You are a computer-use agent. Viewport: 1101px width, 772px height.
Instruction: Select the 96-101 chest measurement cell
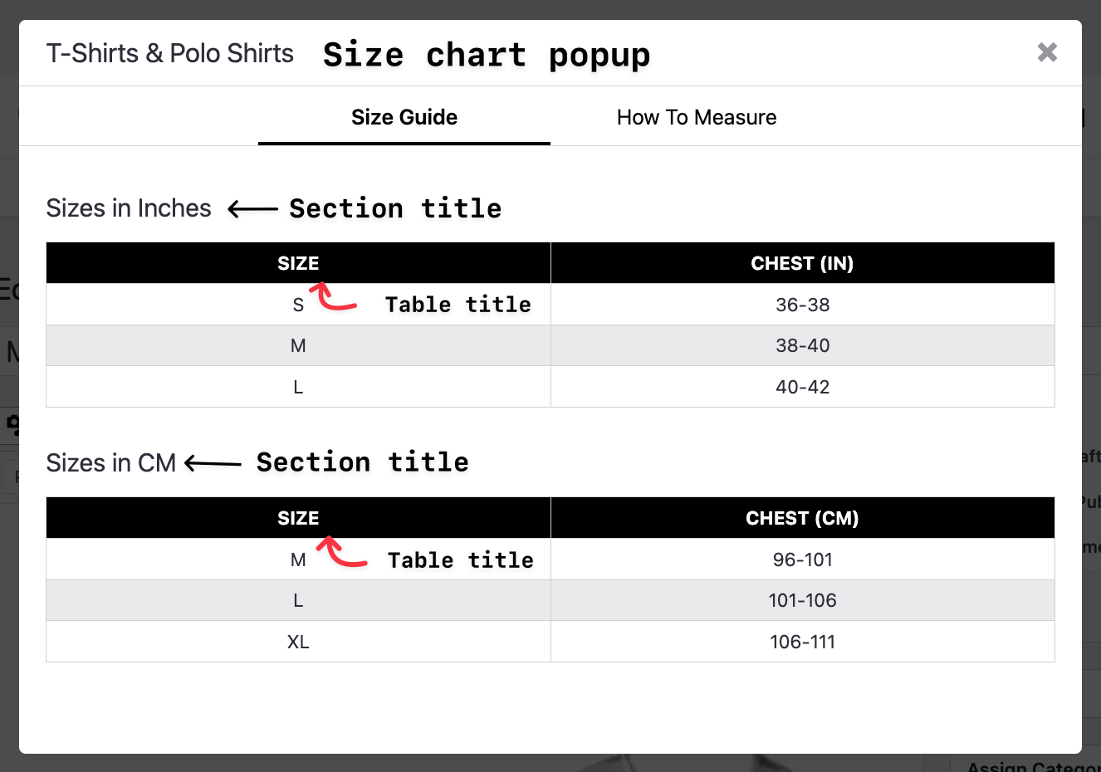802,559
